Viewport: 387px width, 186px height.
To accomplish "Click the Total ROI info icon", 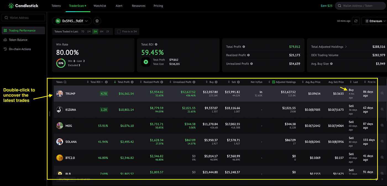I will pos(156,44).
